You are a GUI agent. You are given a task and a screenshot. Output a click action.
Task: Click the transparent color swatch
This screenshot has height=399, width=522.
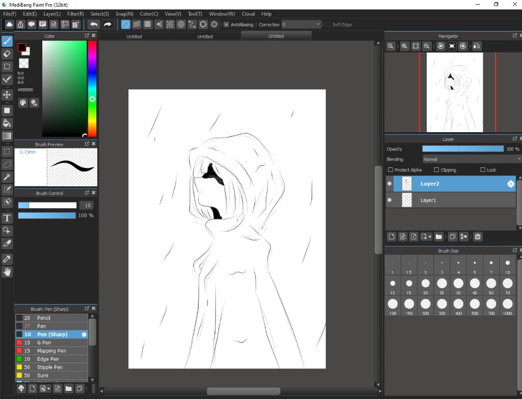[x=23, y=63]
